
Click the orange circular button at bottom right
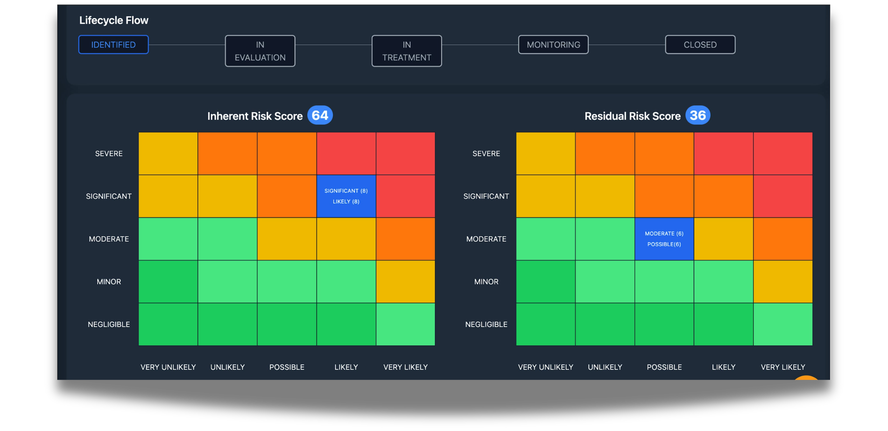[x=806, y=378]
